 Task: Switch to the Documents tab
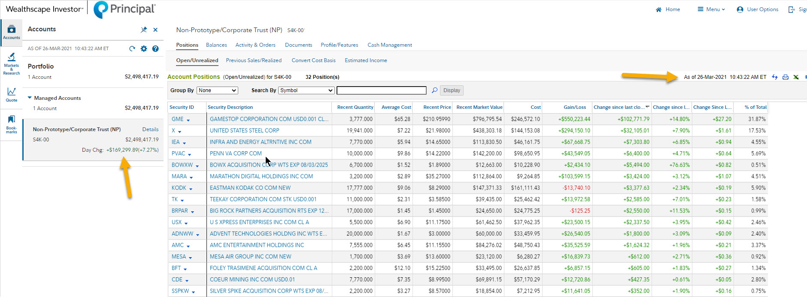(298, 45)
